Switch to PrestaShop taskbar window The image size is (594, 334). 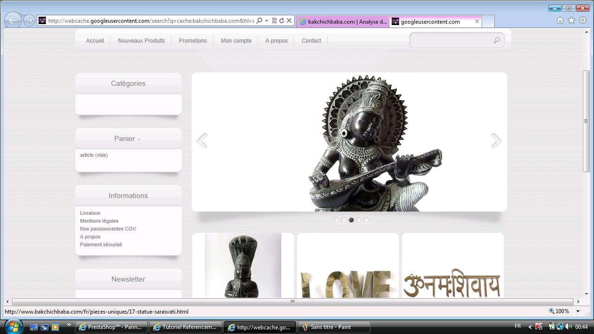pyautogui.click(x=111, y=327)
